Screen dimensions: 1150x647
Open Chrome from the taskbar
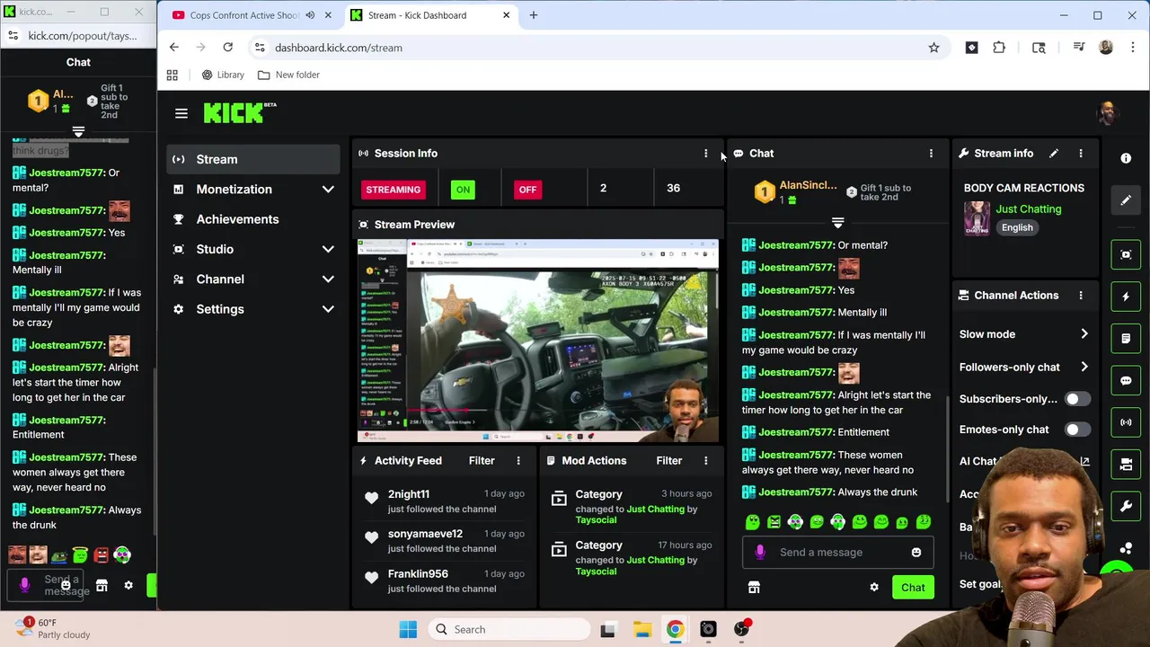pos(675,630)
